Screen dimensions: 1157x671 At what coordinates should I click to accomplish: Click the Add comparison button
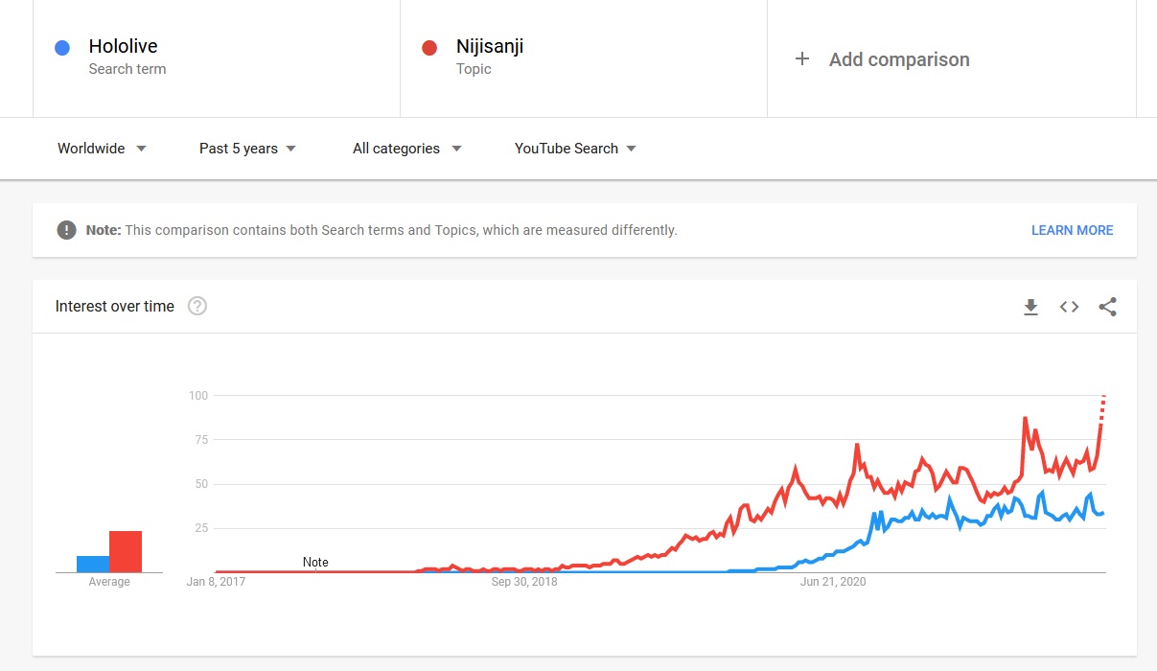(x=898, y=59)
